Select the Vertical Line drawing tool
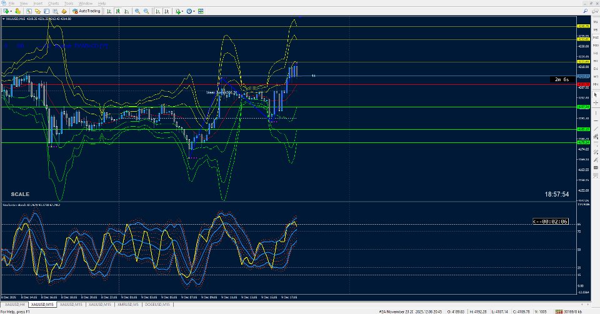This screenshot has height=314, width=600. 596,113
